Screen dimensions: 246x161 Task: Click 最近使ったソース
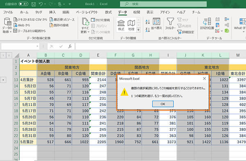coord(62,19)
